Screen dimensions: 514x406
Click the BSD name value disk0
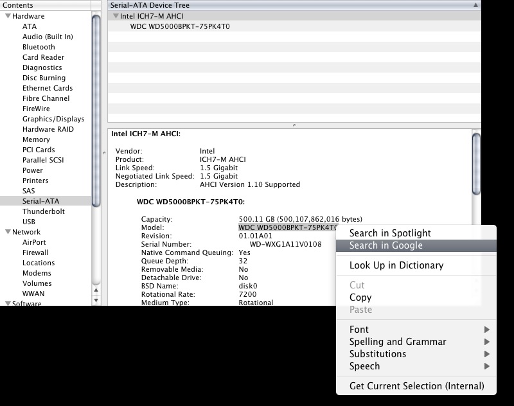click(x=248, y=286)
